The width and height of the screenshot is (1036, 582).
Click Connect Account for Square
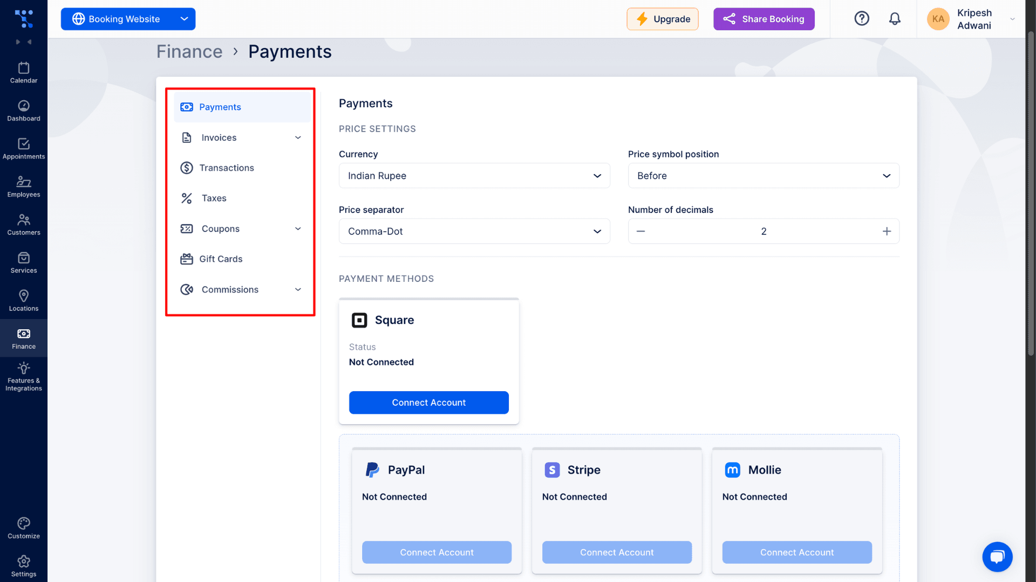pos(428,403)
